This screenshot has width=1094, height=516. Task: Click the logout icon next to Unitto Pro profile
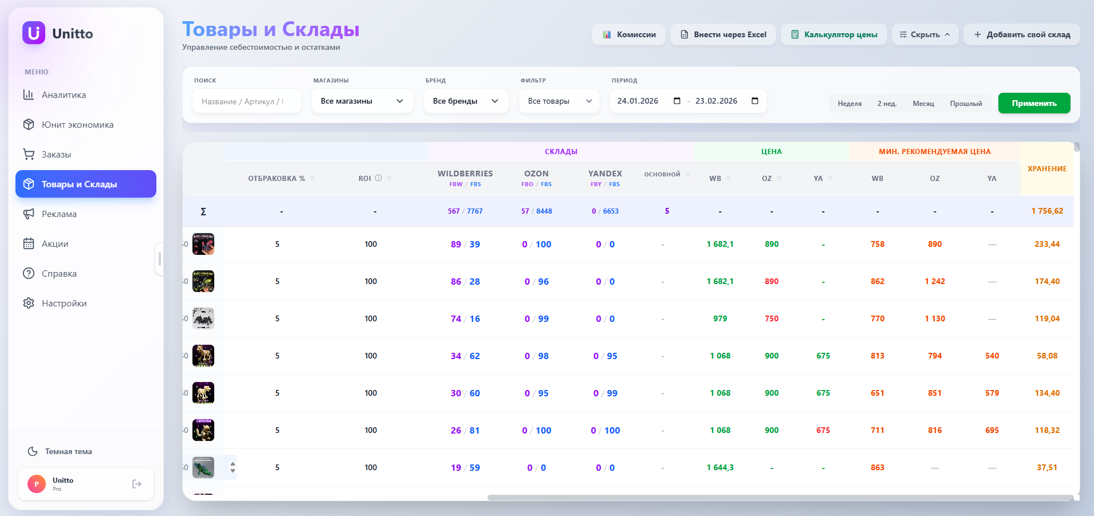136,483
